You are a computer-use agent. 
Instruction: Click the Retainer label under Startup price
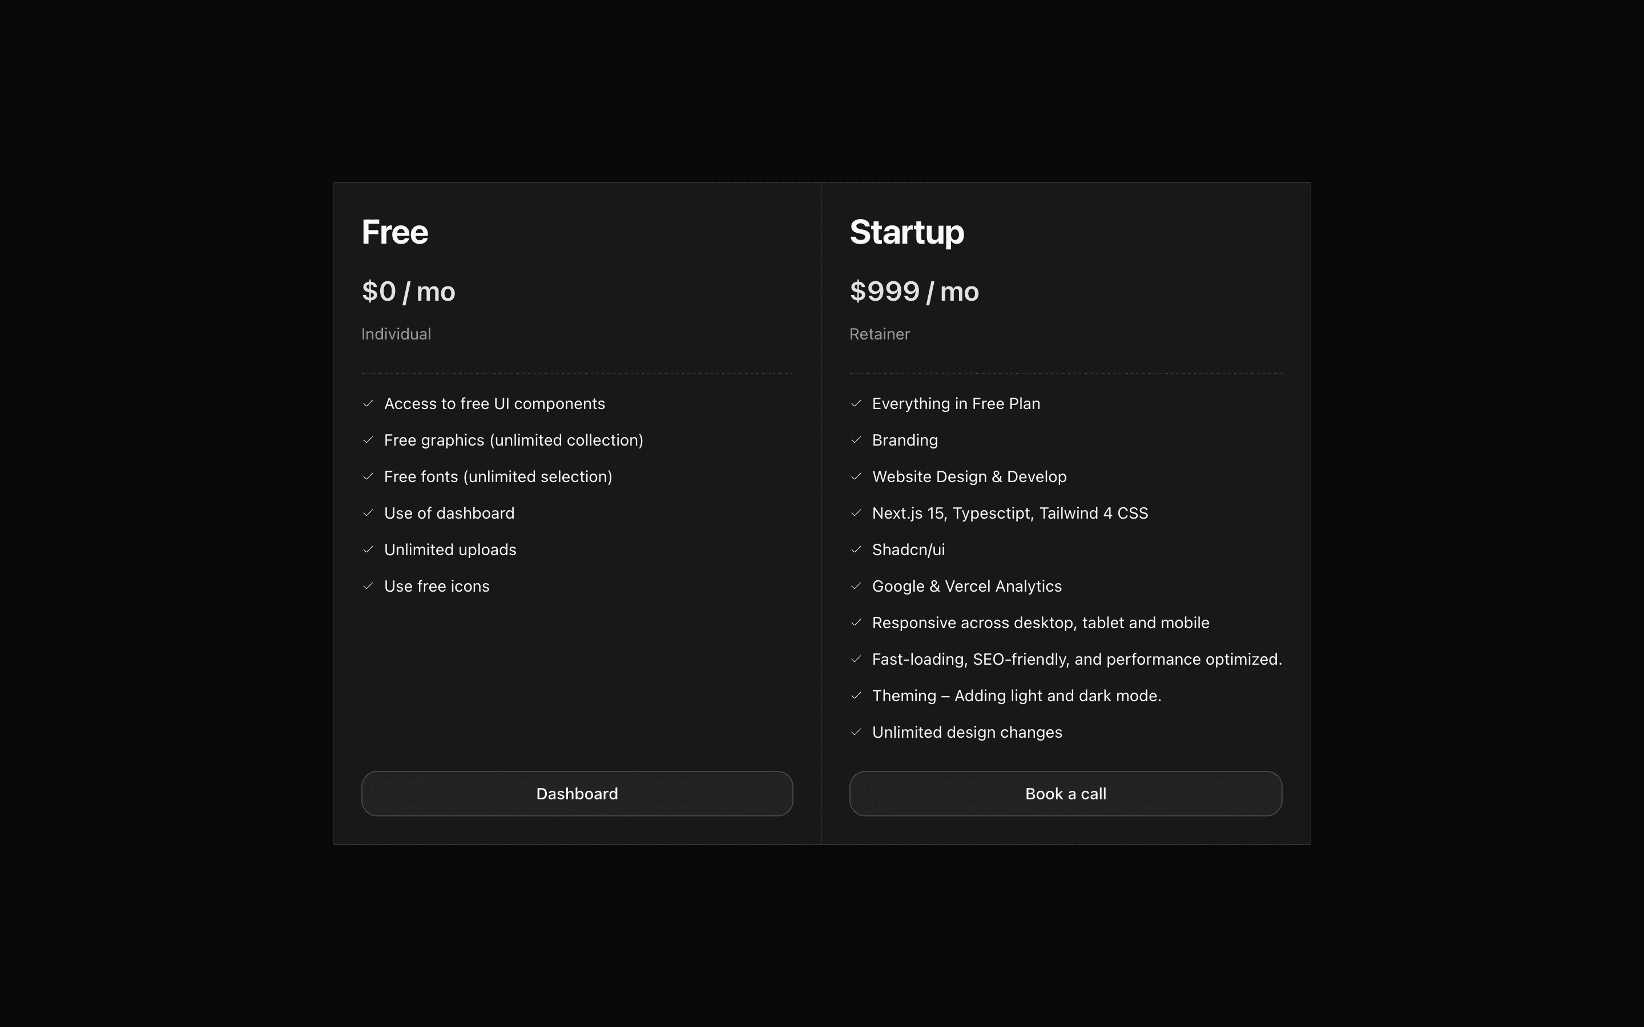(x=879, y=334)
